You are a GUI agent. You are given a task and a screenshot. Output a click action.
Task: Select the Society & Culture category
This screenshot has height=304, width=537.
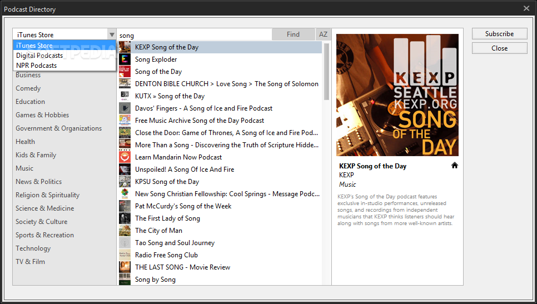point(41,222)
